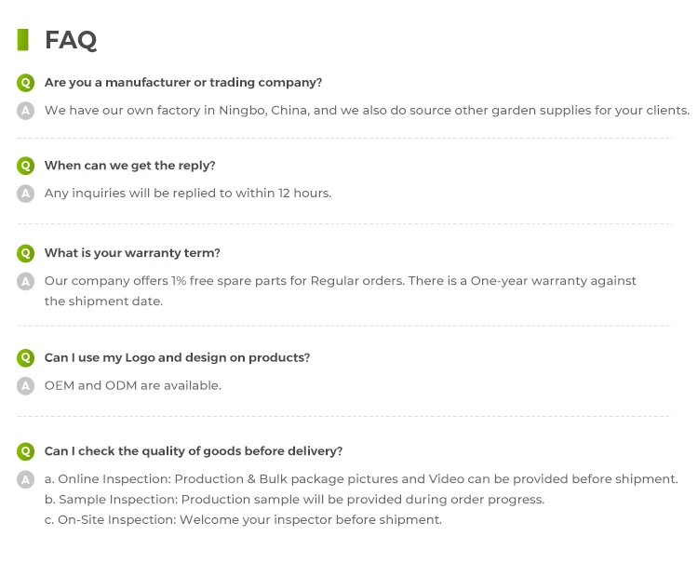
Task: Click the Q icon beside quality check question
Action: [25, 451]
